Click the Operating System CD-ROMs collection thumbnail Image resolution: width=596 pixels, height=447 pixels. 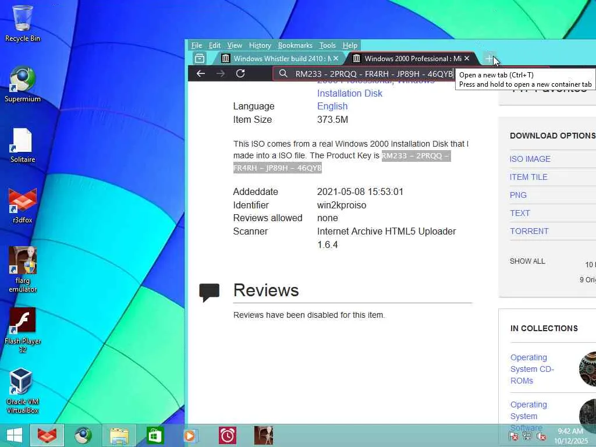pos(588,368)
